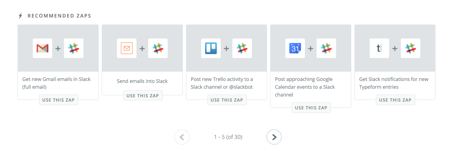This screenshot has width=455, height=151.
Task: Open 'Post new Trello activity' zap description
Action: click(x=222, y=83)
